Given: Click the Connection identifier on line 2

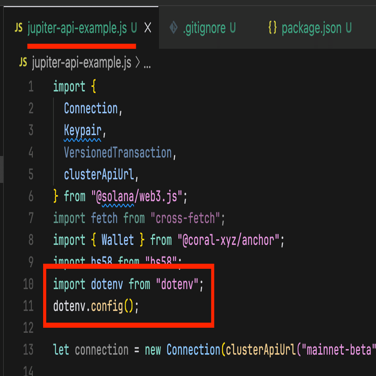Looking at the screenshot, I should (x=91, y=108).
